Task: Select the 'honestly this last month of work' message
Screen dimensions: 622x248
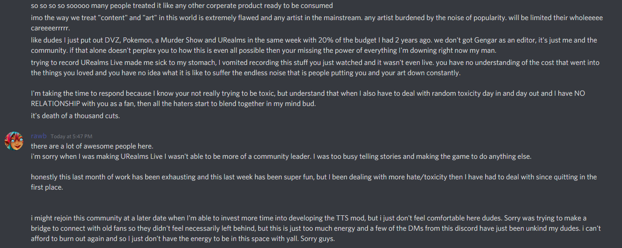Action: click(x=314, y=182)
